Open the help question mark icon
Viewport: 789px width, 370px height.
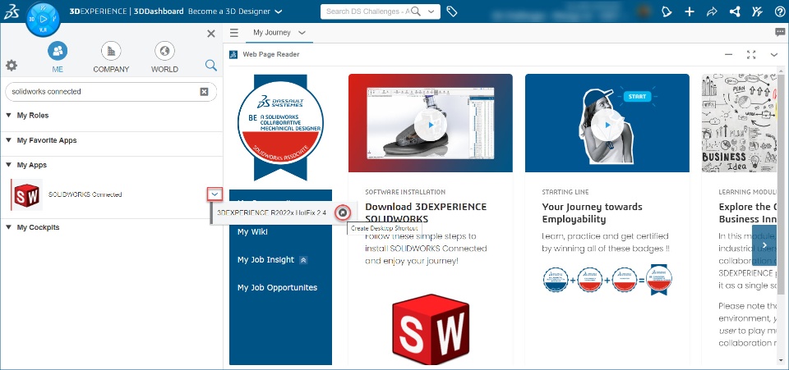(x=779, y=11)
